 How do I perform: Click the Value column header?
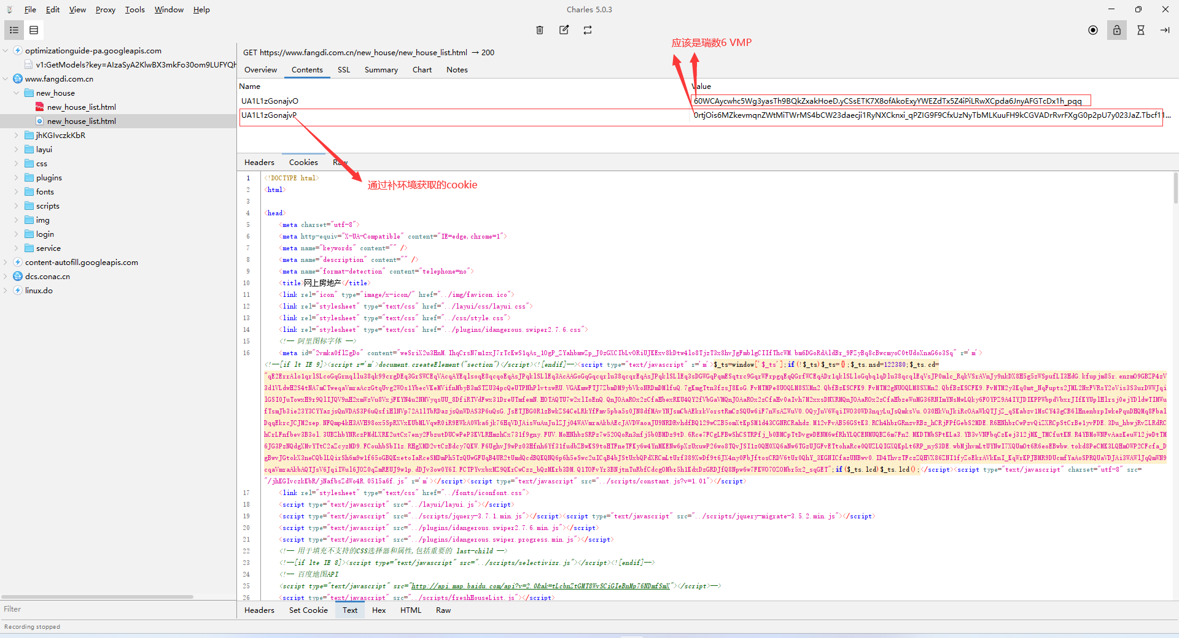tap(933, 86)
